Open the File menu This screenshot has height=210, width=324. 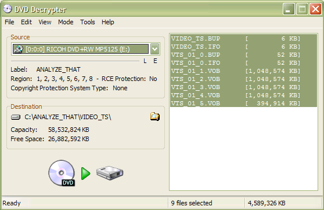click(9, 22)
